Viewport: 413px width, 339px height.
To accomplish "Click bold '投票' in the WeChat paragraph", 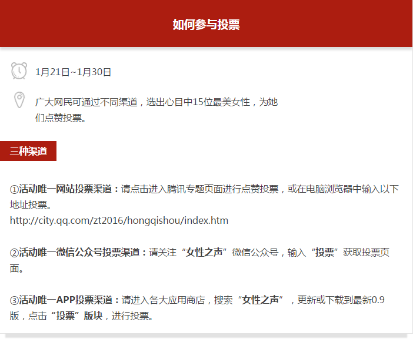I will tap(325, 252).
